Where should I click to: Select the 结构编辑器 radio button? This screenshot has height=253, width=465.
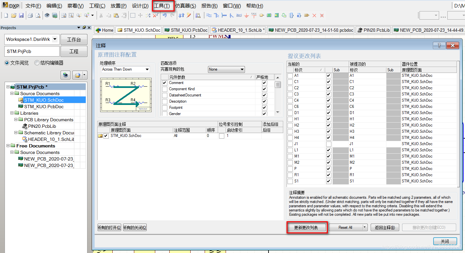[37, 63]
